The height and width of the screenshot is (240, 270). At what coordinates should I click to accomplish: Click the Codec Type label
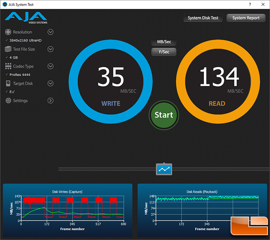[x=23, y=67]
